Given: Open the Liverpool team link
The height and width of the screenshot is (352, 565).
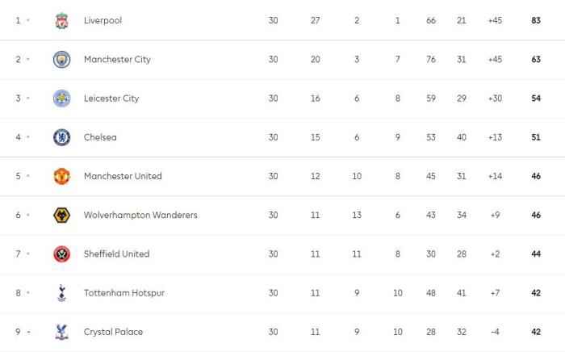Looking at the screenshot, I should click(x=103, y=20).
